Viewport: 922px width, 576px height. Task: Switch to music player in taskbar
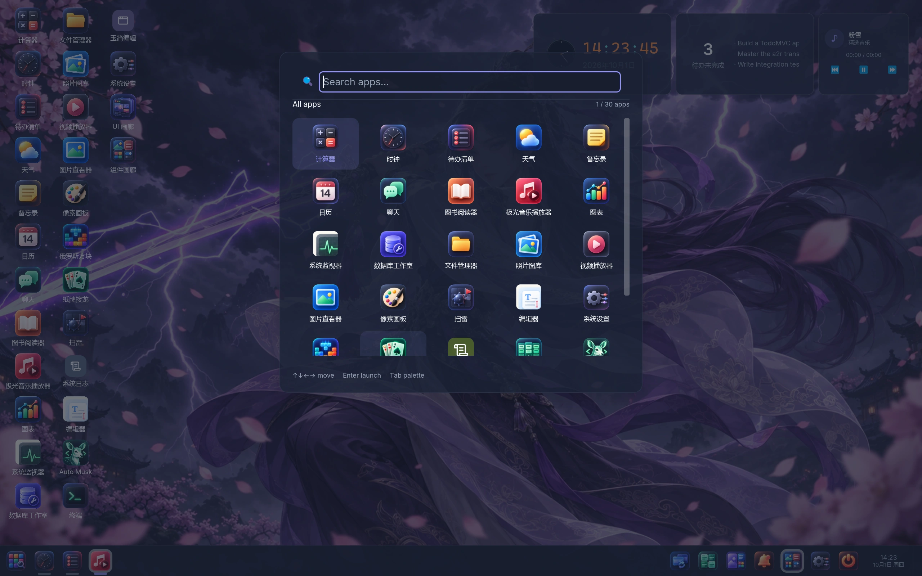tap(100, 561)
